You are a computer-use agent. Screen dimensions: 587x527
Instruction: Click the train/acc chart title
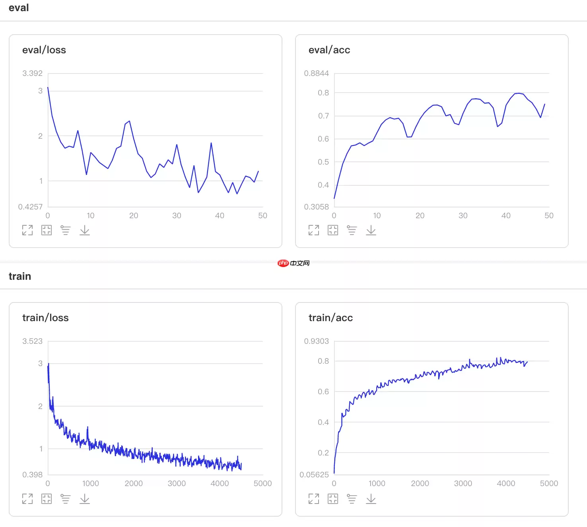[x=330, y=318]
